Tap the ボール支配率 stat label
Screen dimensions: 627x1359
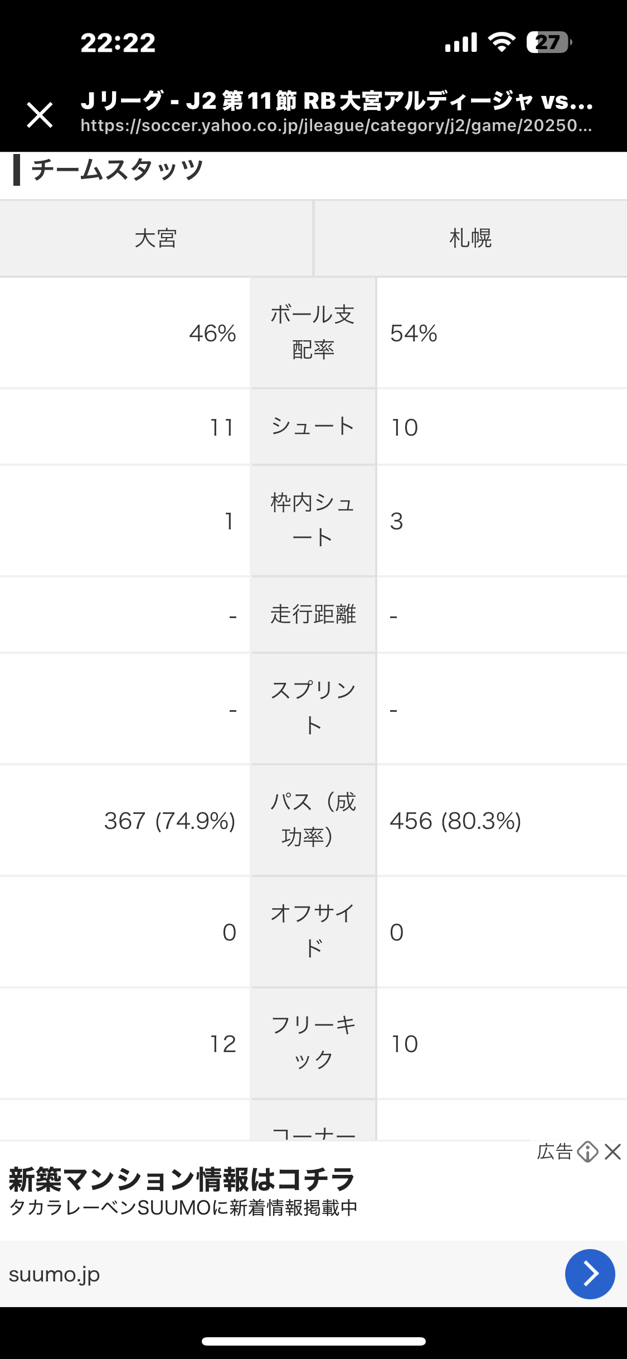click(x=313, y=332)
